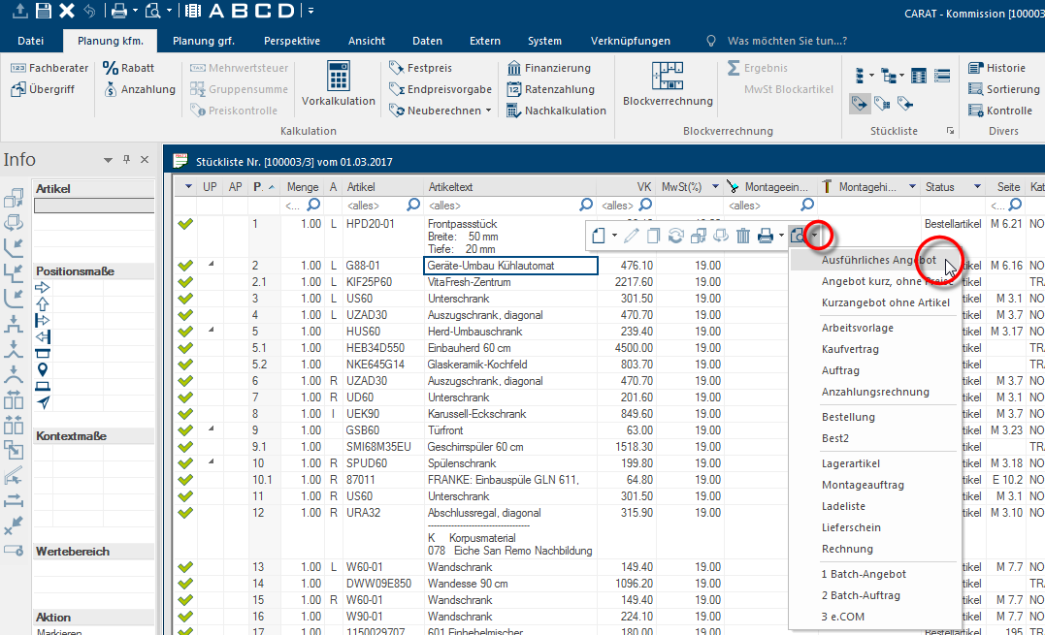Click the Blockverrechnung icon in the ribbon
The width and height of the screenshot is (1045, 635).
[x=668, y=78]
